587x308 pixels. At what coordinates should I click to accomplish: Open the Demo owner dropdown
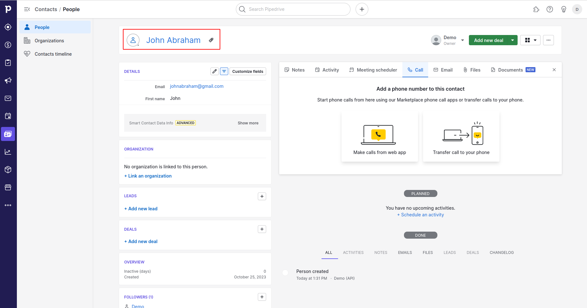click(462, 40)
